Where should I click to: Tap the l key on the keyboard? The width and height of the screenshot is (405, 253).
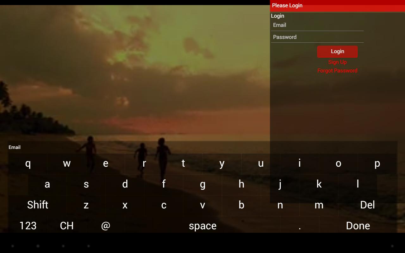click(358, 184)
